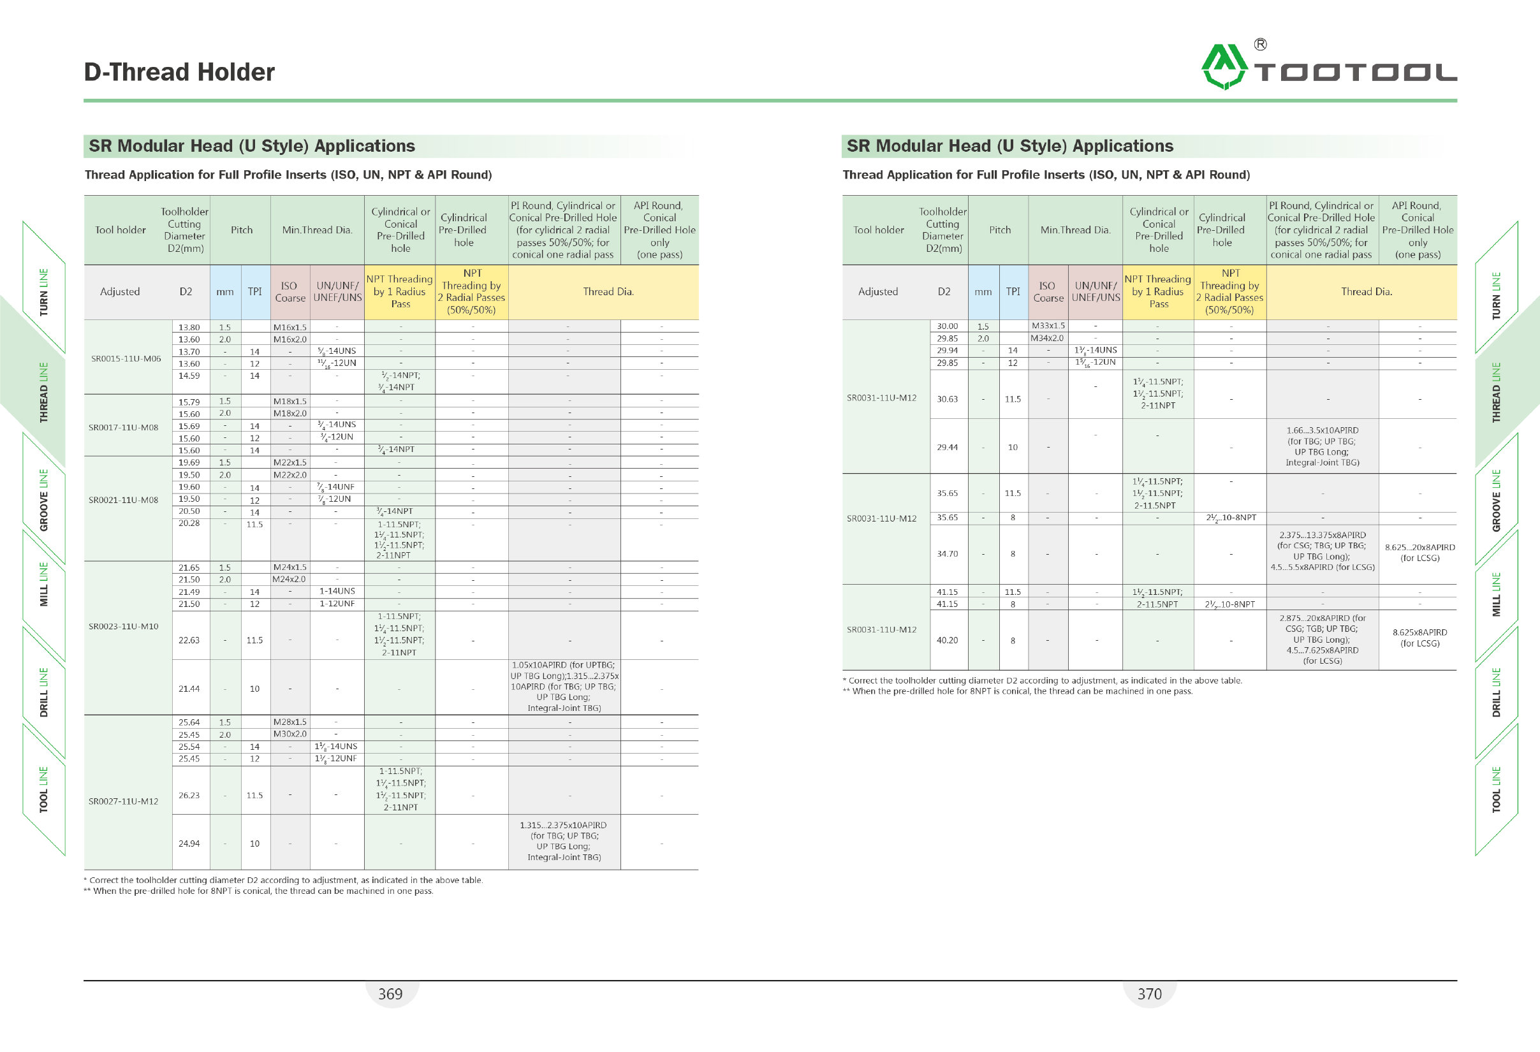Click D2 value 30.00
Screen dimensions: 1540x1052
(x=948, y=326)
